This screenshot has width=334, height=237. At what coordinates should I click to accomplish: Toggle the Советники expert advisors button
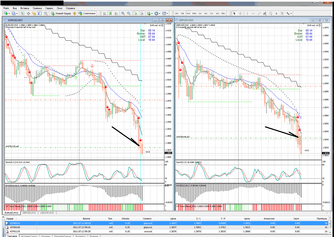pyautogui.click(x=87, y=13)
